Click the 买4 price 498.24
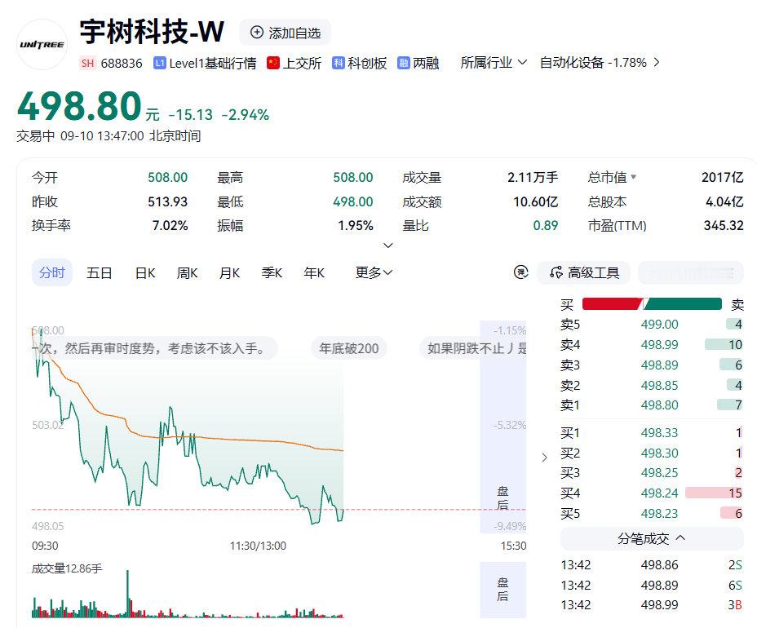 click(659, 493)
